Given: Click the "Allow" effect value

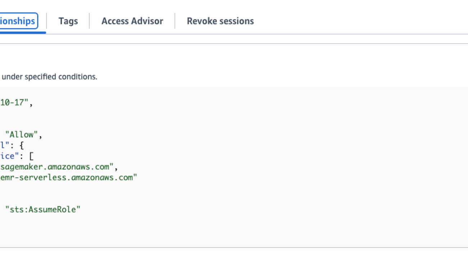Looking at the screenshot, I should [x=22, y=135].
